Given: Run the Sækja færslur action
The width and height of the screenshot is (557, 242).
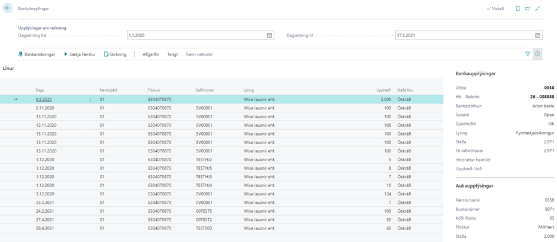Looking at the screenshot, I should click(x=79, y=54).
